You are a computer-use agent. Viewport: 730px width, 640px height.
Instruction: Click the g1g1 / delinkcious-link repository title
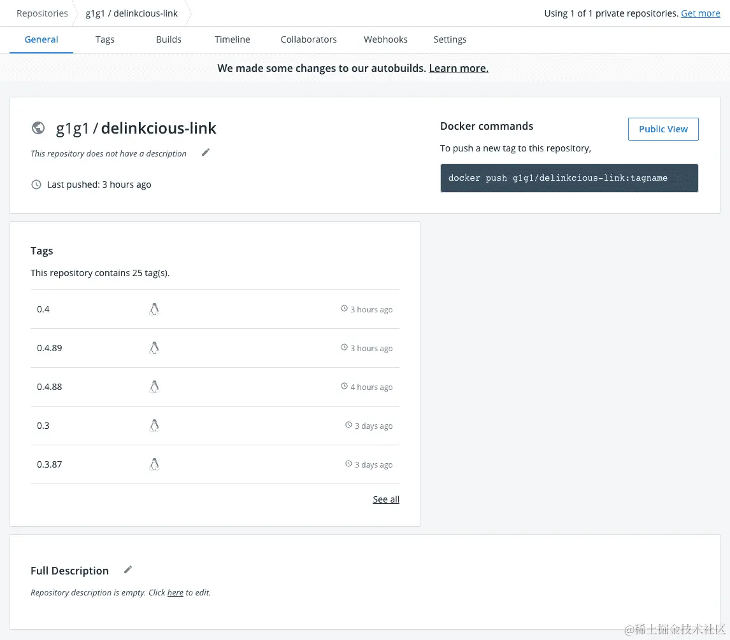point(136,129)
